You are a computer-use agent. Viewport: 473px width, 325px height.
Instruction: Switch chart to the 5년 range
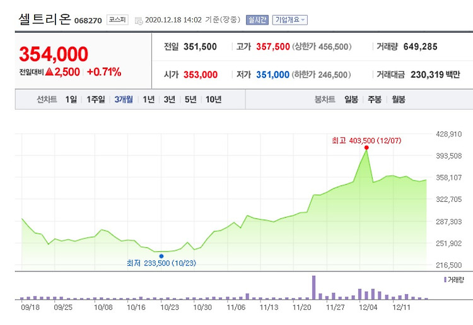(190, 99)
